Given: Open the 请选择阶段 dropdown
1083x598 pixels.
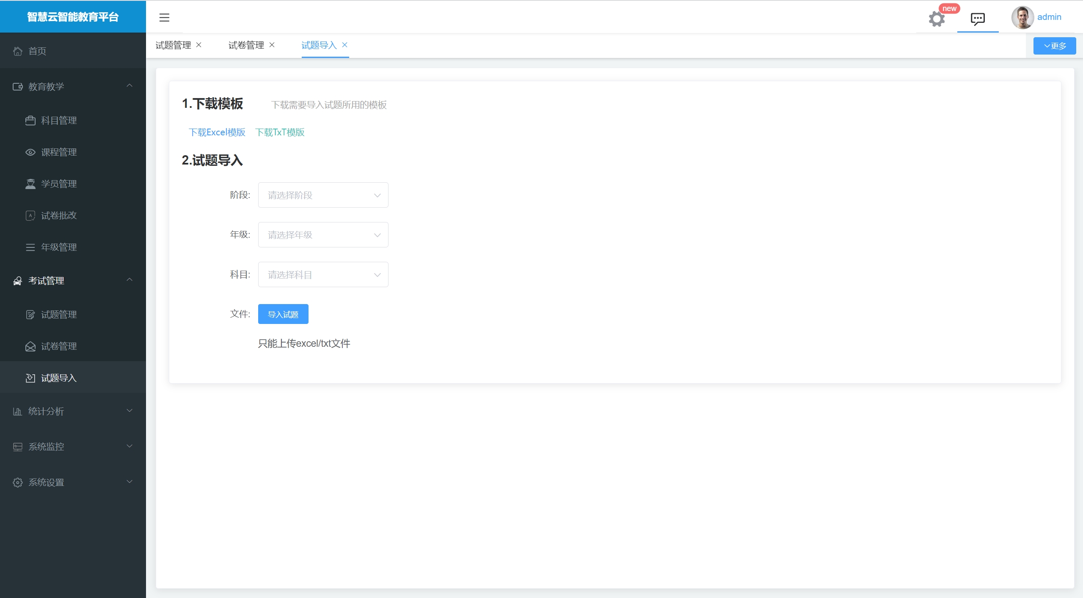Looking at the screenshot, I should pyautogui.click(x=323, y=195).
